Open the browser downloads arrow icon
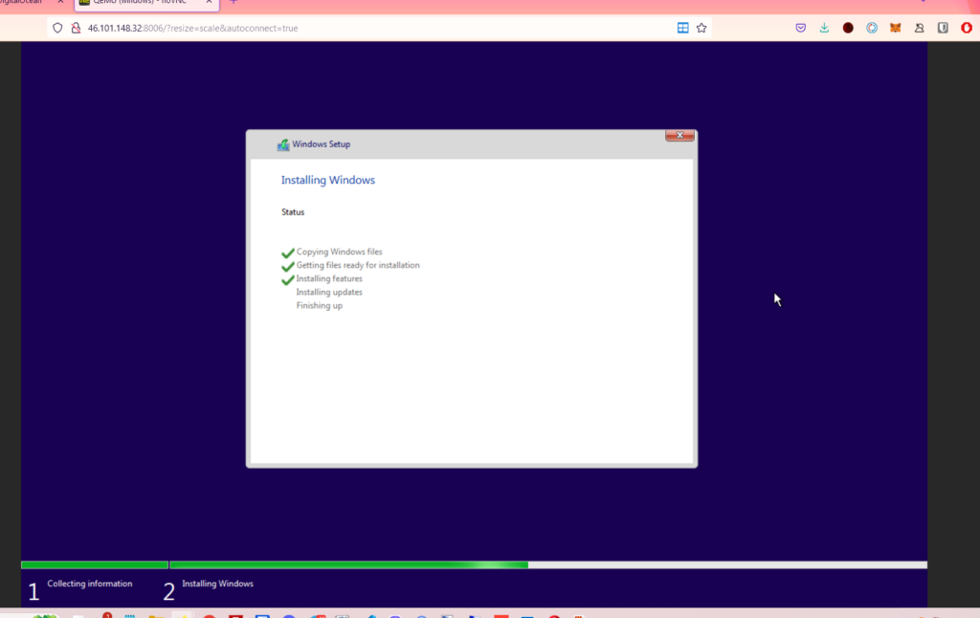 824,28
